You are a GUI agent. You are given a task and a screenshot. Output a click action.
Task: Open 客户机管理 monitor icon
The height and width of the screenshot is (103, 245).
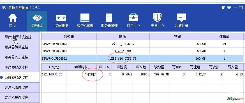point(85,18)
